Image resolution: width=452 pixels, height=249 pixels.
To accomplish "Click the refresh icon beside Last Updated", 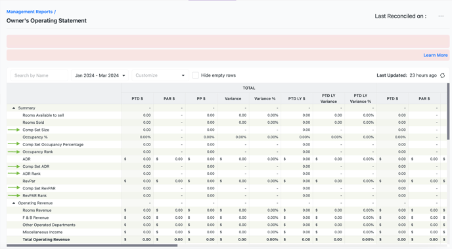I will point(443,75).
